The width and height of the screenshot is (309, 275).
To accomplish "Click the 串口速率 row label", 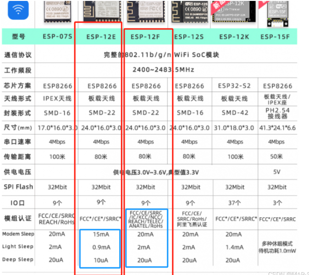I will (17, 142).
